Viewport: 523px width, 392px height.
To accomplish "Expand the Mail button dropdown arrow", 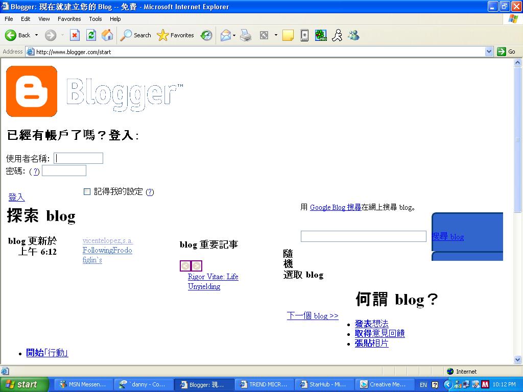I will [234, 35].
